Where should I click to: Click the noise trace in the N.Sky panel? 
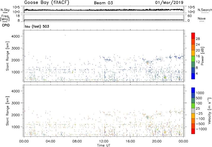click(x=104, y=10)
